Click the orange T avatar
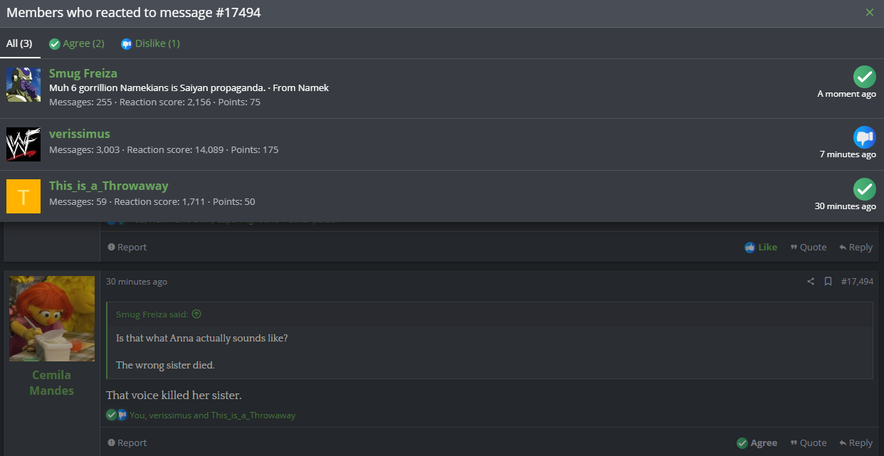Viewport: 884px width, 456px height. [23, 196]
